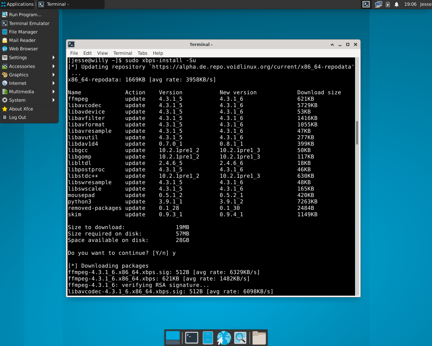
Task: Open the Terminal dock launcher
Action: (x=192, y=338)
